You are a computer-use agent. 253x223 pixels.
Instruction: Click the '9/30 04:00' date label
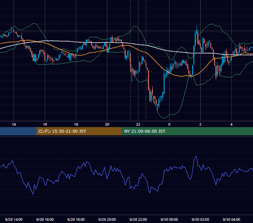[x=231, y=219]
